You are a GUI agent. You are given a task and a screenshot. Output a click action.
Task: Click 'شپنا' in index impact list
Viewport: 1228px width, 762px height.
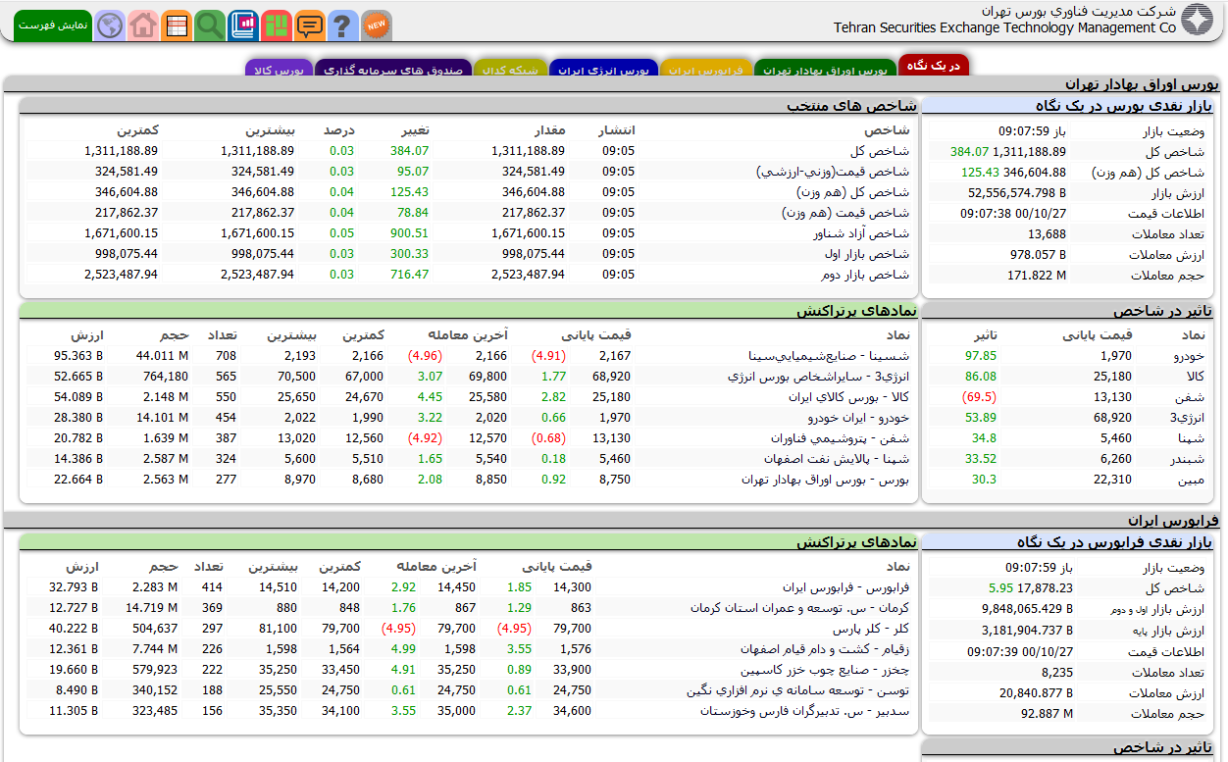pos(1191,438)
